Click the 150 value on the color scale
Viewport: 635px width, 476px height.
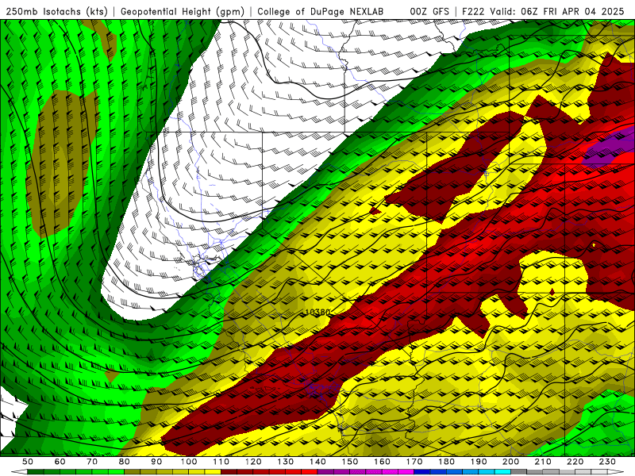(350, 462)
